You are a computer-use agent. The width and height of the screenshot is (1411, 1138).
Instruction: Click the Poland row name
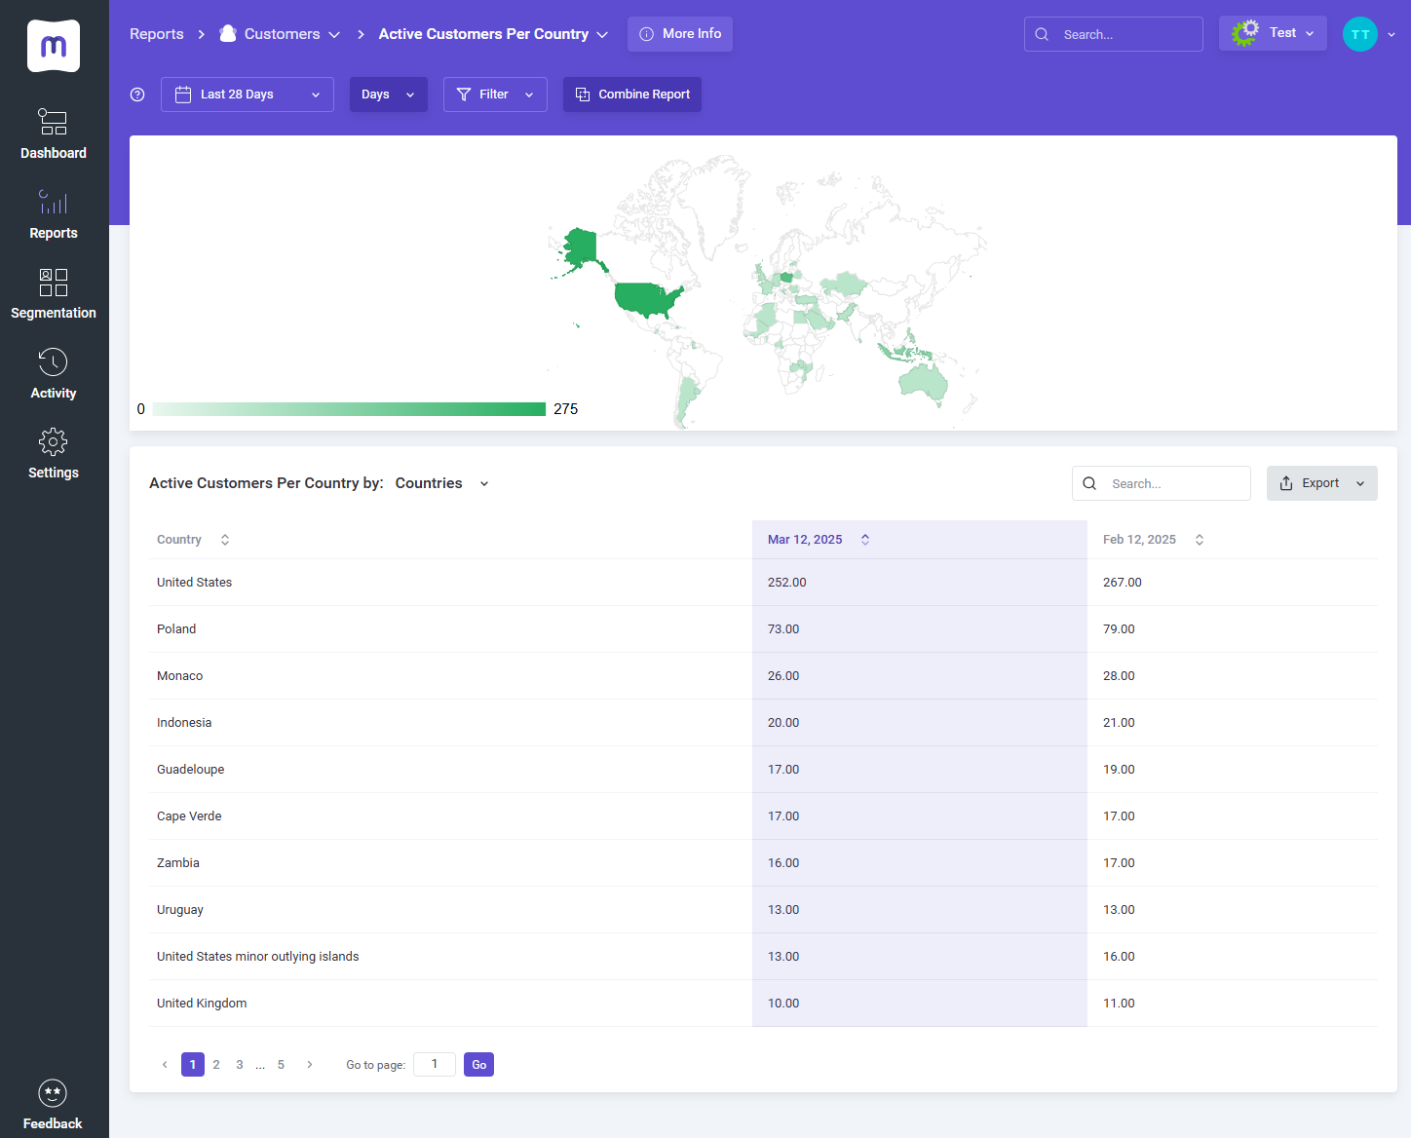[176, 629]
